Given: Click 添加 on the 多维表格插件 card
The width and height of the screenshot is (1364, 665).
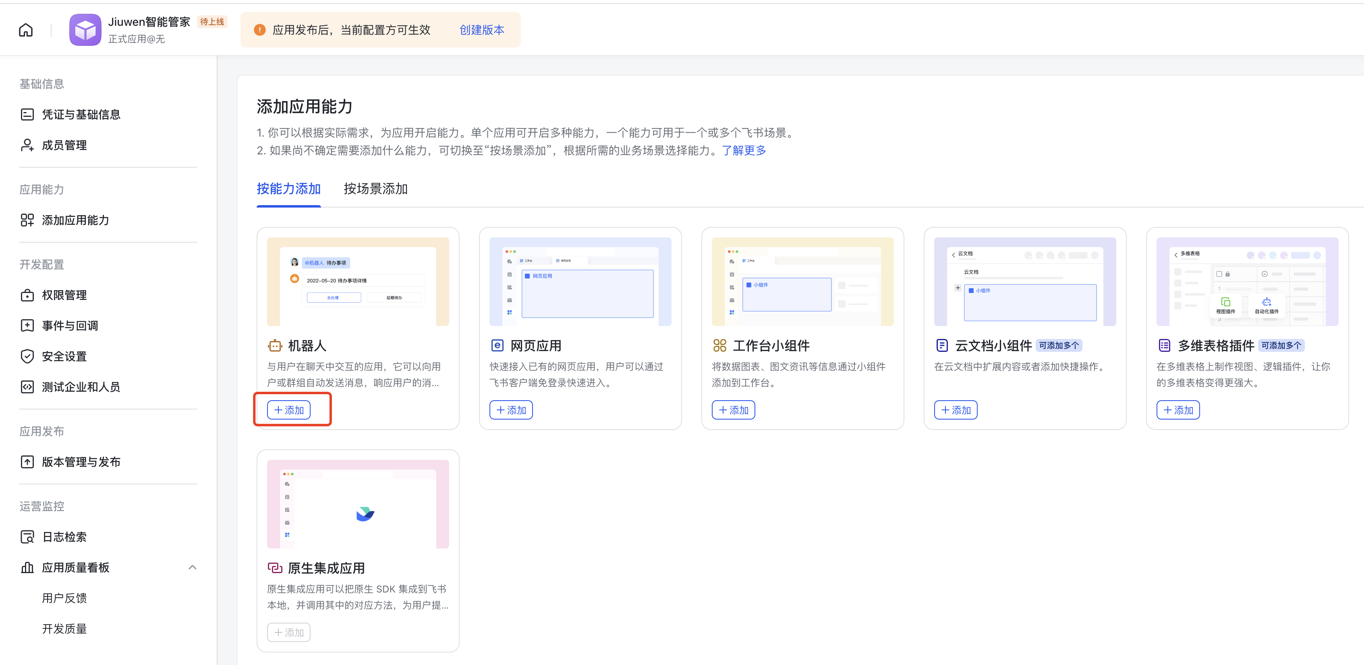Looking at the screenshot, I should click(x=1177, y=409).
